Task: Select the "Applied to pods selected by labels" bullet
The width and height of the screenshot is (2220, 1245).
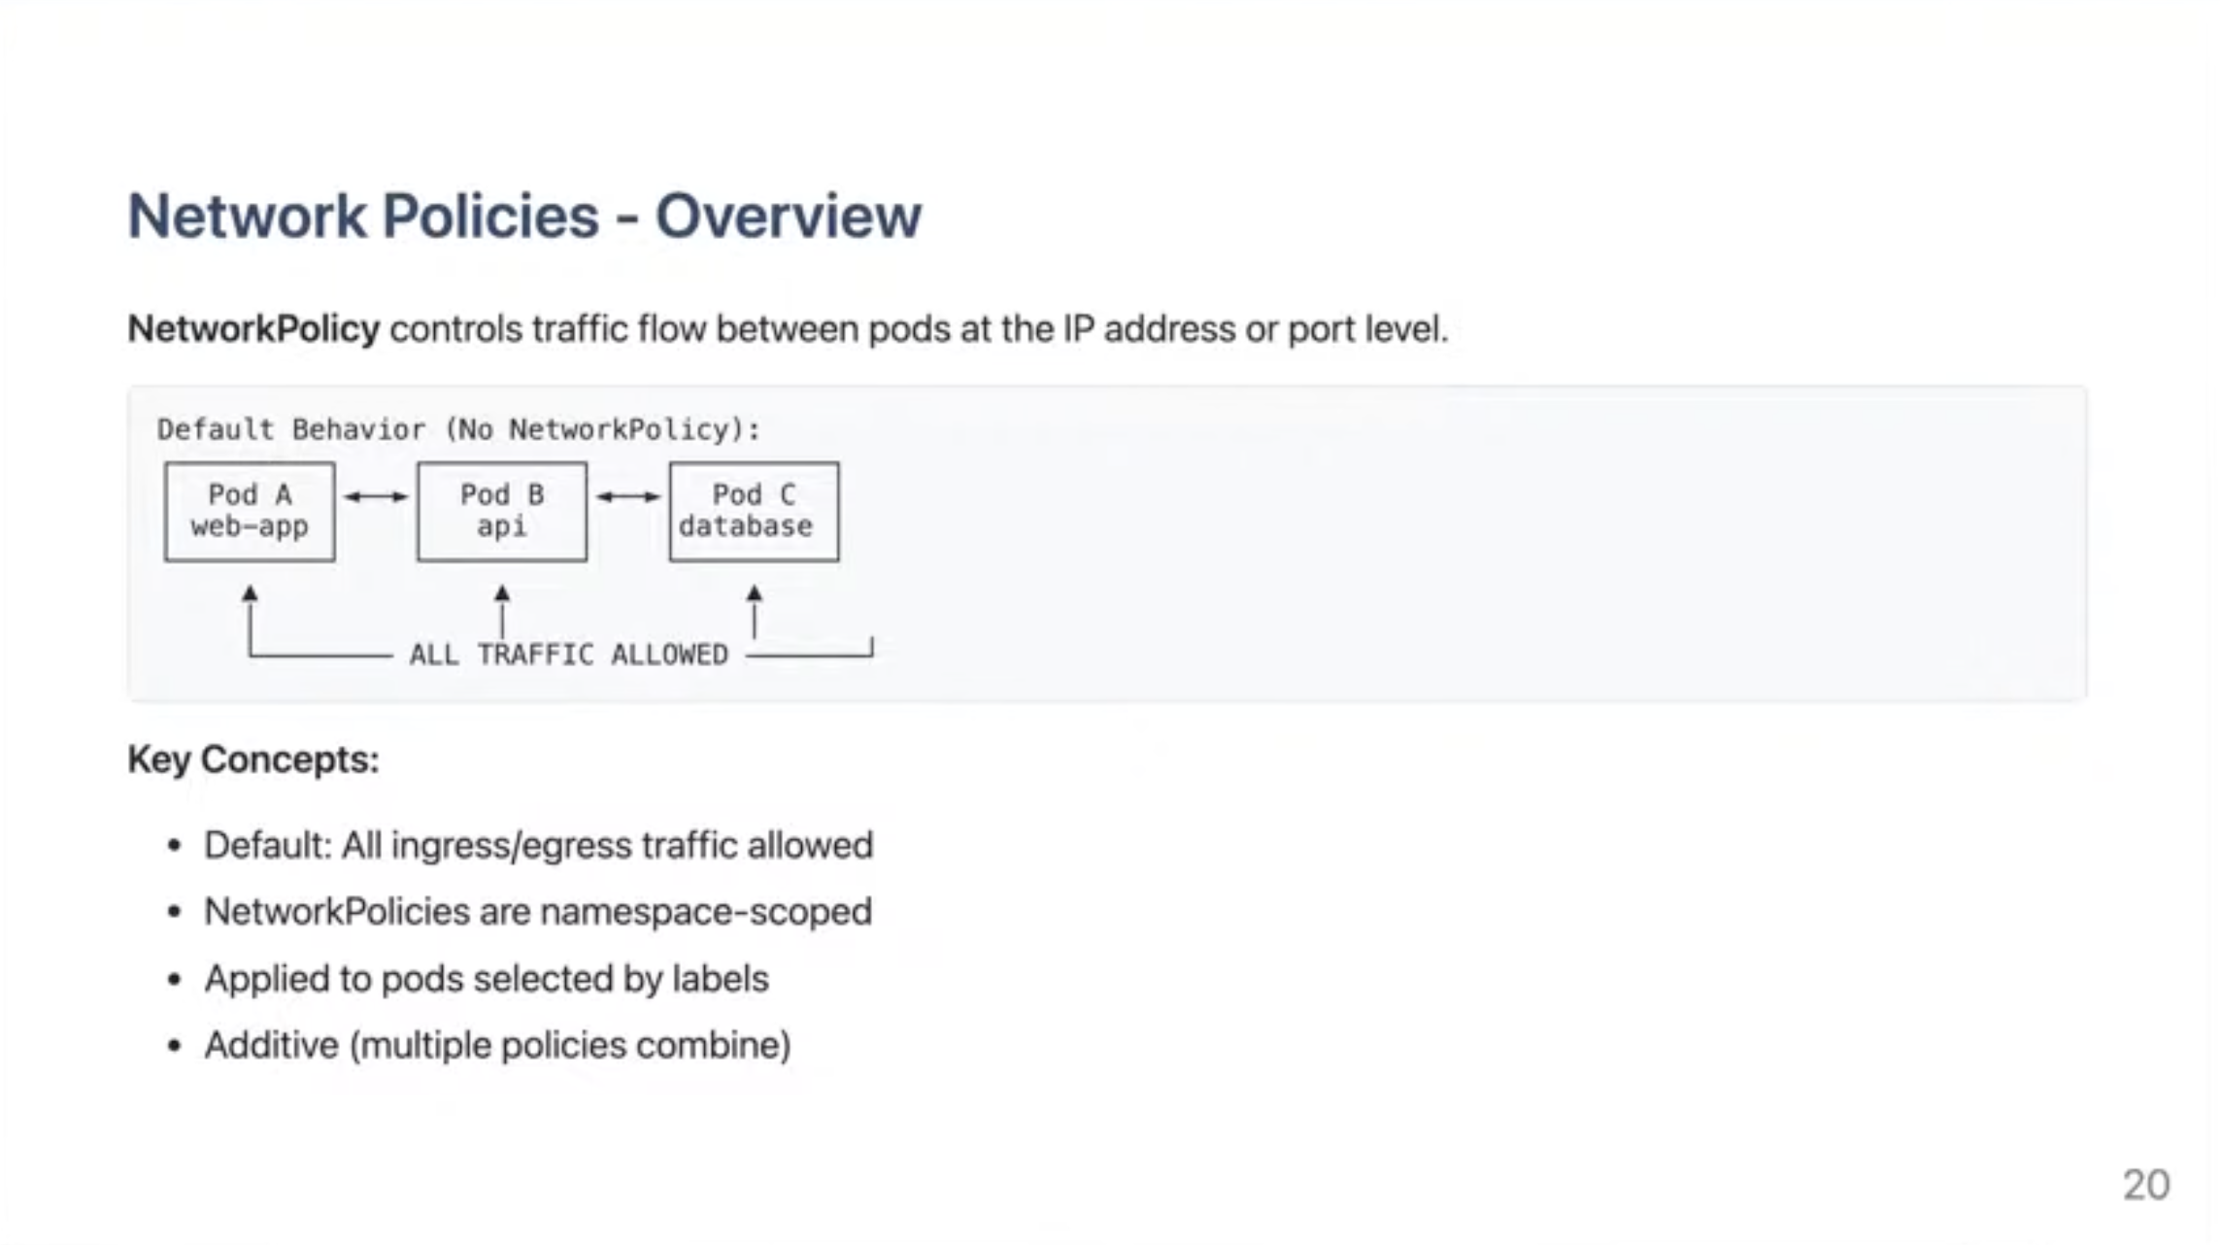Action: (x=486, y=979)
